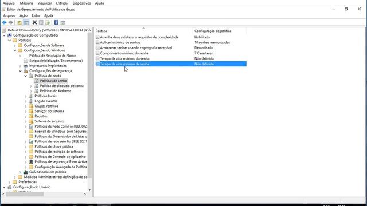367x206 pixels.
Task: Sort by Configuração de política column header
Action: coord(219,31)
